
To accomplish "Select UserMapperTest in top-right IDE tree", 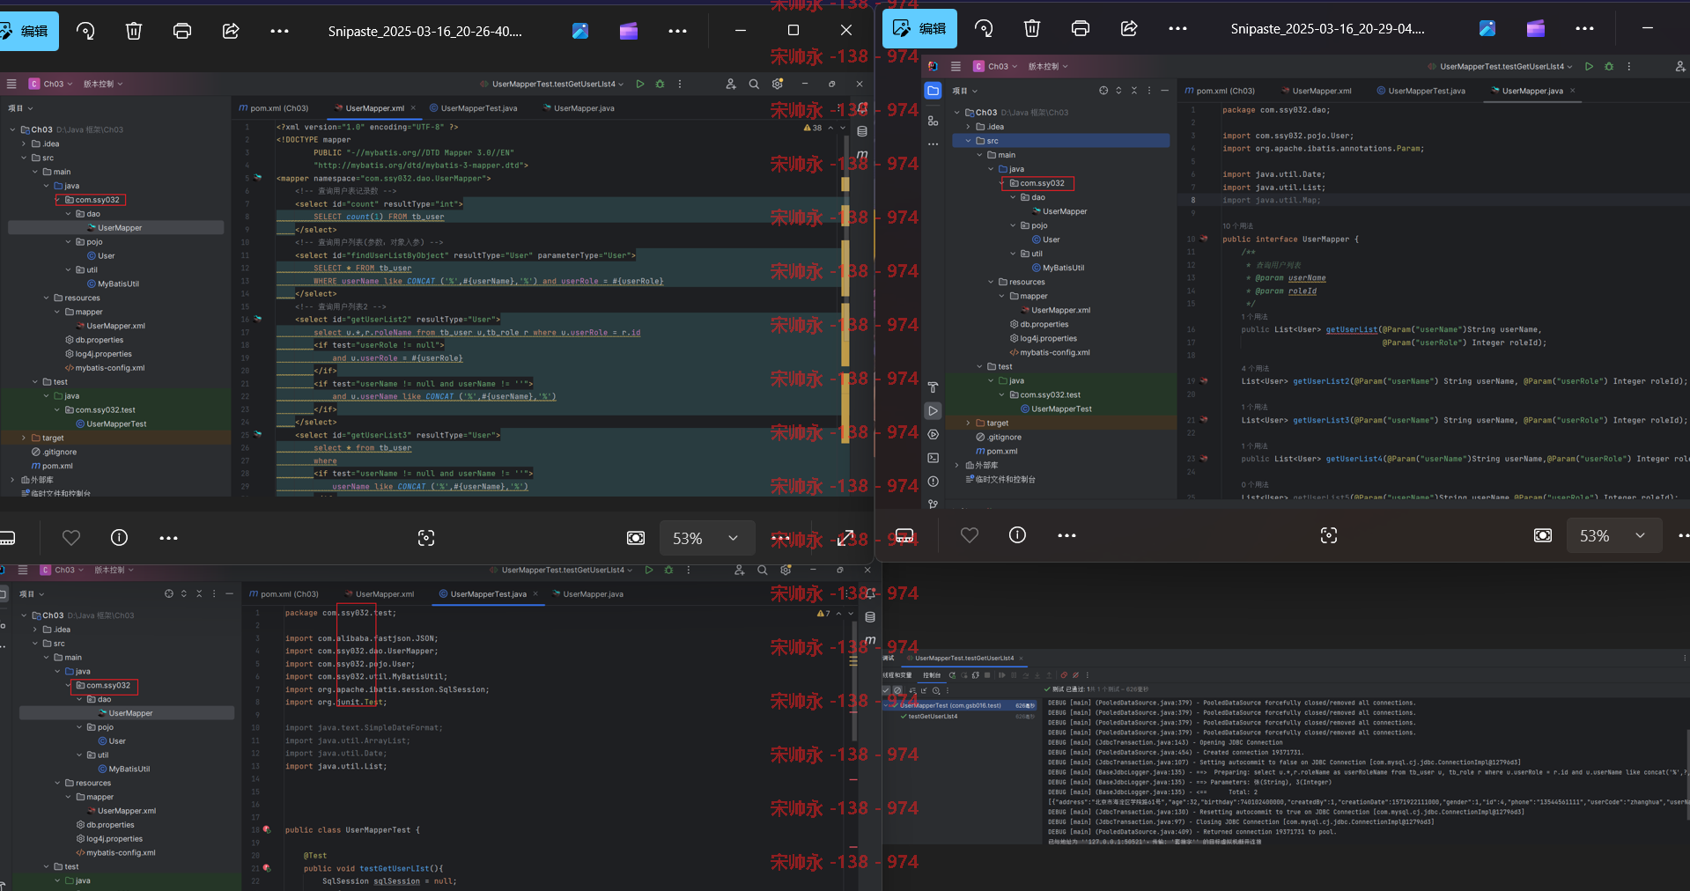I will pyautogui.click(x=1061, y=409).
